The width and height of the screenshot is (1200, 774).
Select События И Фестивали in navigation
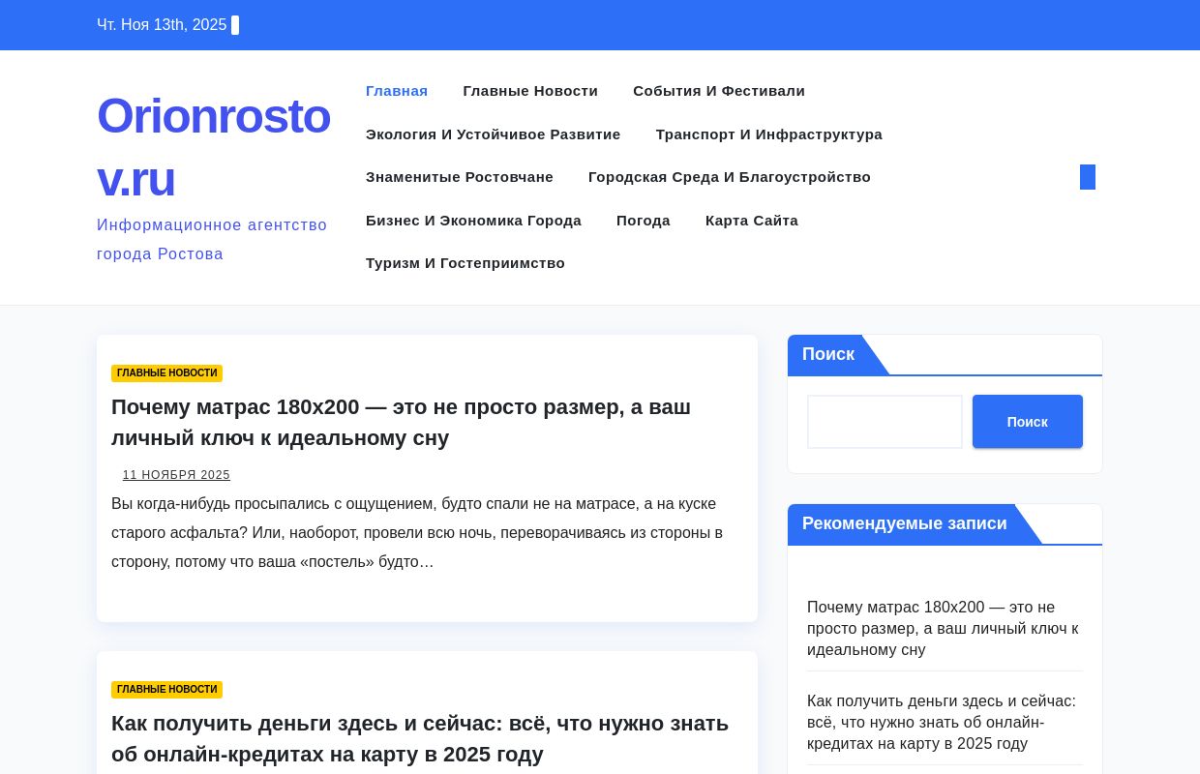click(718, 91)
